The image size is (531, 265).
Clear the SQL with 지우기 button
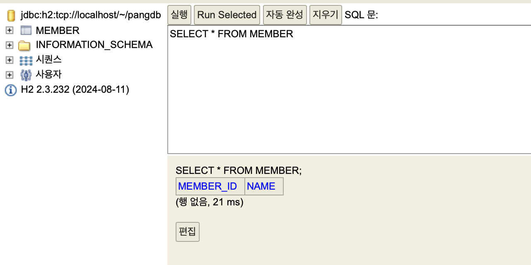[x=326, y=15]
